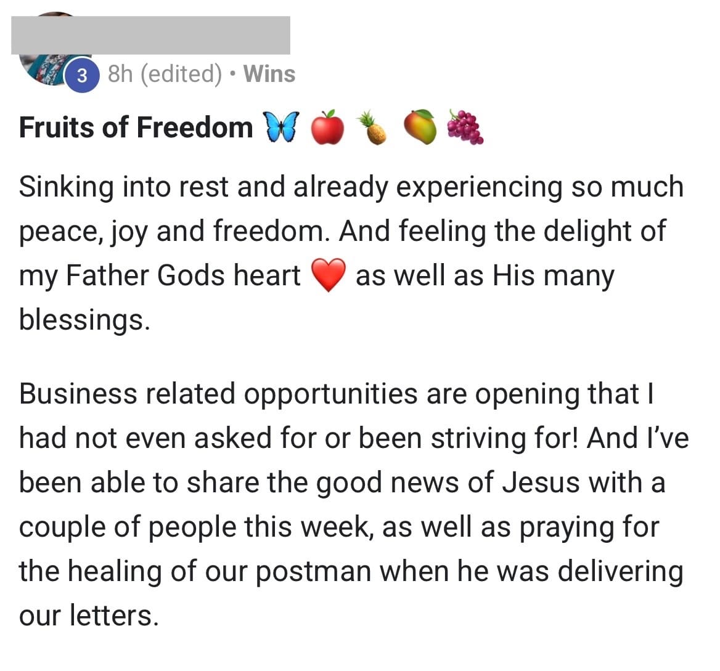Open the author name at top
Viewport: 720px width, 671px height.
[x=150, y=35]
